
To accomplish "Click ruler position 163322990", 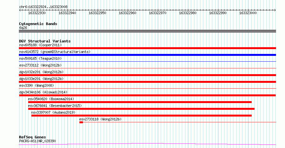I will (x=218, y=13).
